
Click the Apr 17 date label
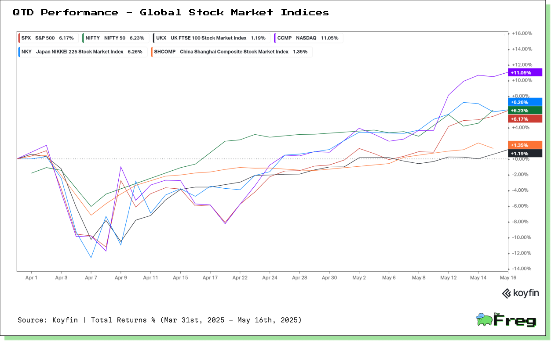pos(210,278)
